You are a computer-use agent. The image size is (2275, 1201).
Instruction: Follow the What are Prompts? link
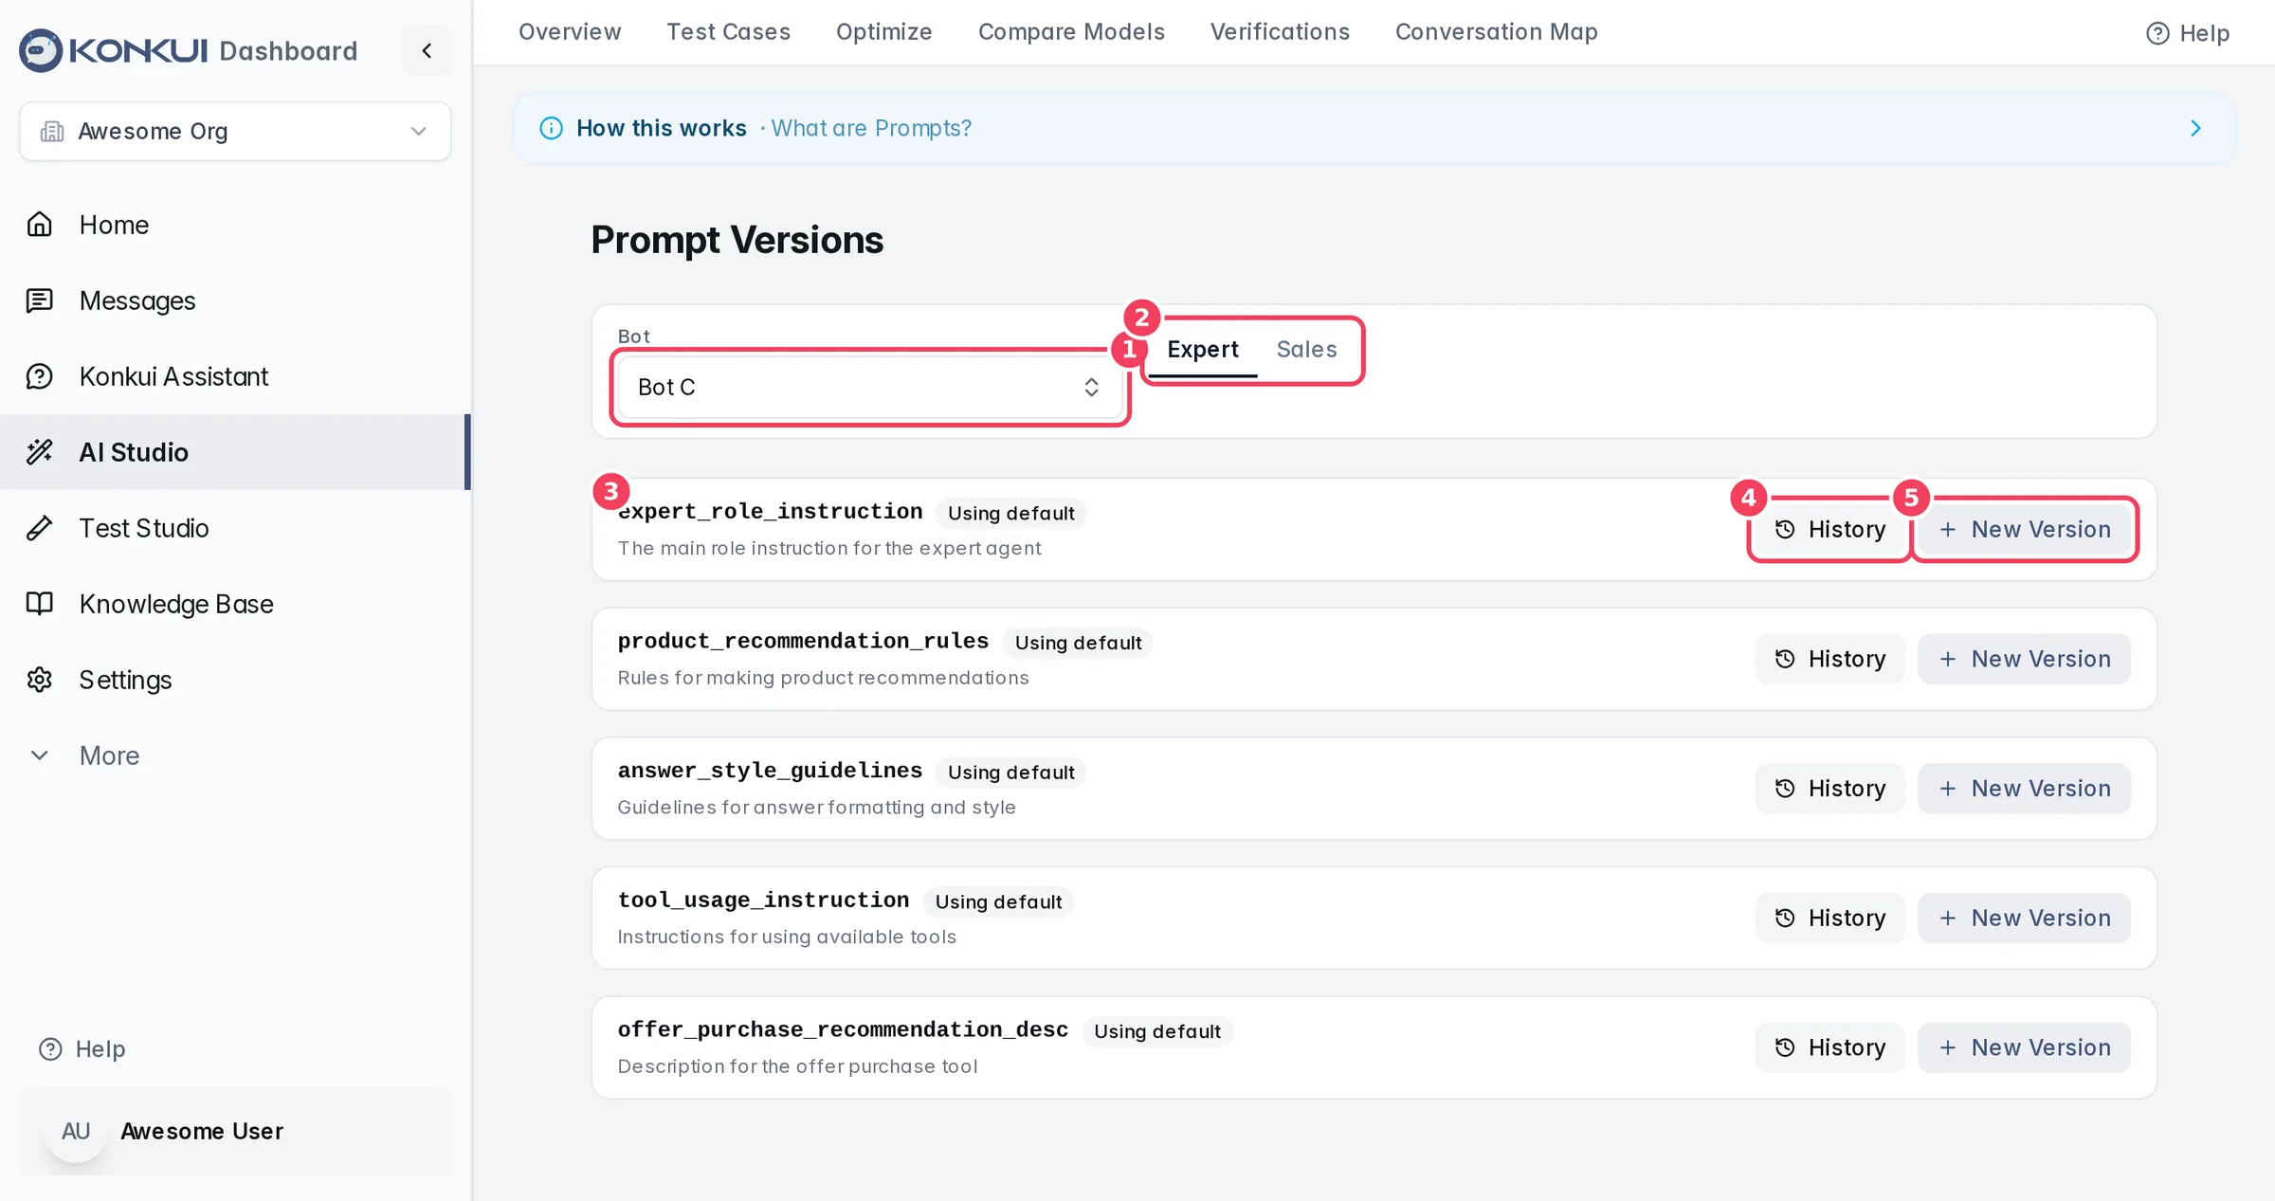click(871, 128)
